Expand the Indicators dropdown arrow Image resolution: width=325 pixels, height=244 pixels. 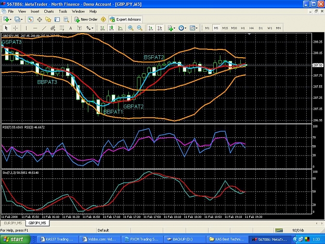pos(175,28)
